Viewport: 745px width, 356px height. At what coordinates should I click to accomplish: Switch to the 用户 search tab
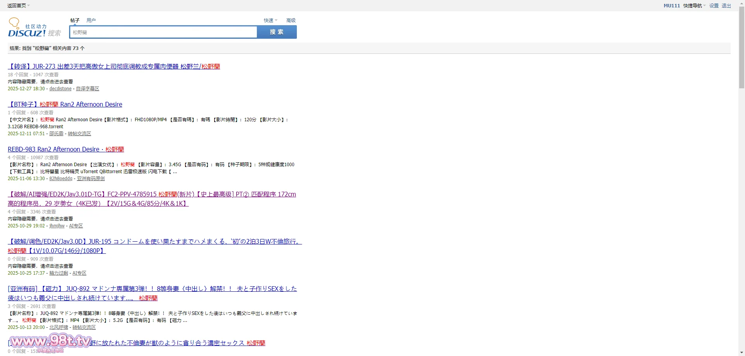click(91, 20)
